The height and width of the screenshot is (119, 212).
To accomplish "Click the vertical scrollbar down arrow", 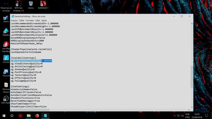I will [192, 107].
